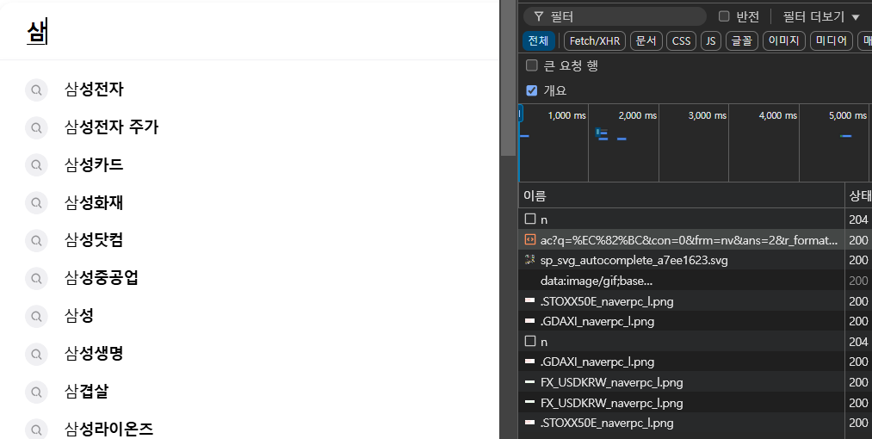
Task: Select the 전체 filter tab
Action: tap(538, 40)
